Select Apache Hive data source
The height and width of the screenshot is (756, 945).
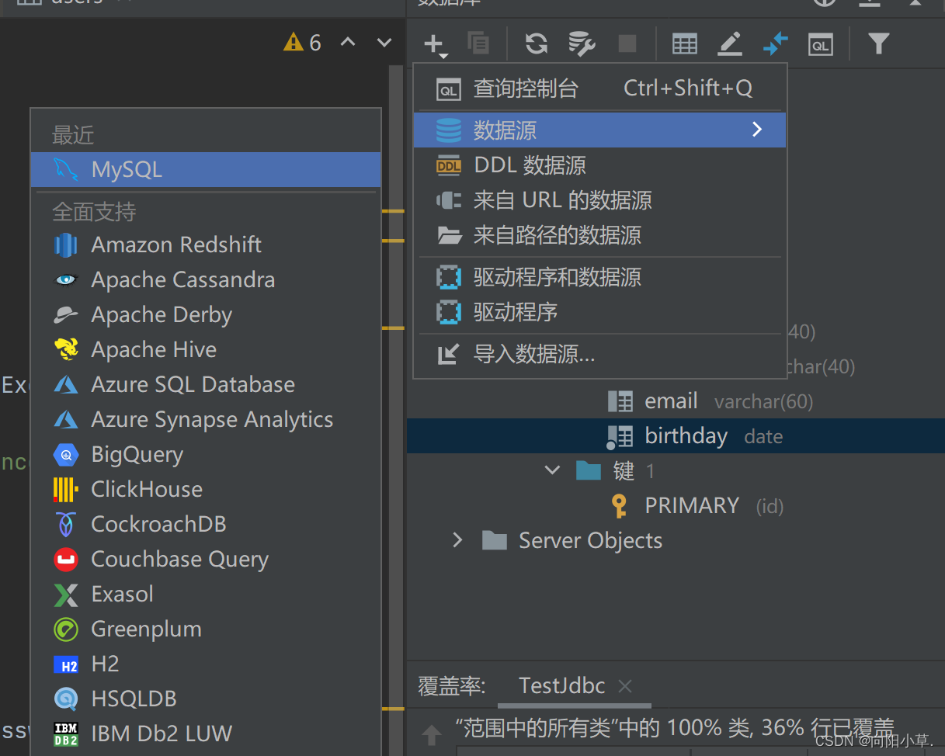(206, 349)
